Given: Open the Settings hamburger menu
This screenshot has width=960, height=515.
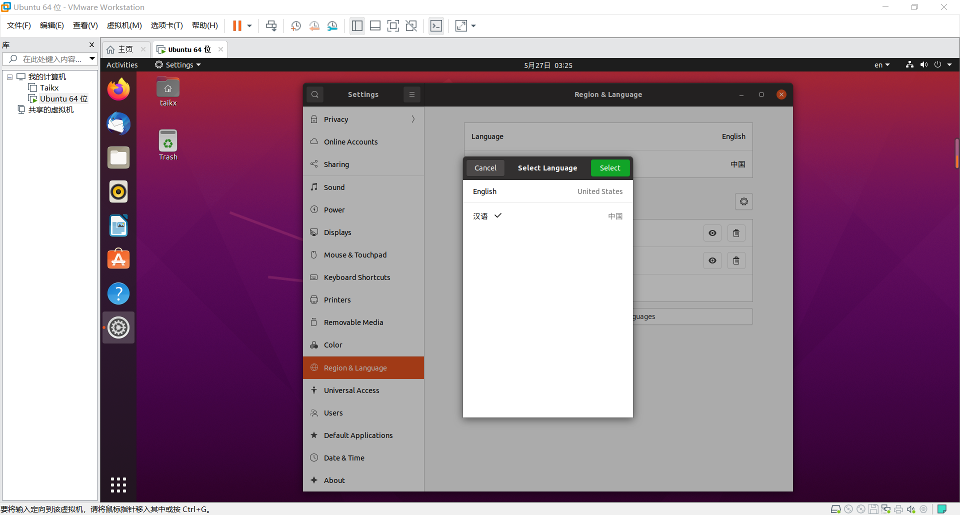Looking at the screenshot, I should click(412, 94).
